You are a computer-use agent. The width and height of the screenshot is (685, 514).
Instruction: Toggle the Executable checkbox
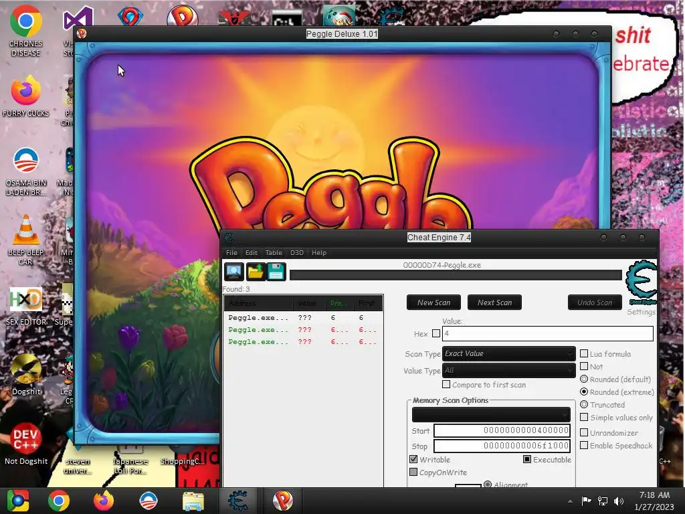[527, 459]
